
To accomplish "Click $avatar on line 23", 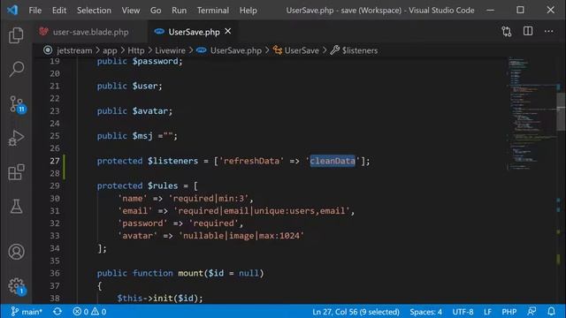I will (149, 111).
